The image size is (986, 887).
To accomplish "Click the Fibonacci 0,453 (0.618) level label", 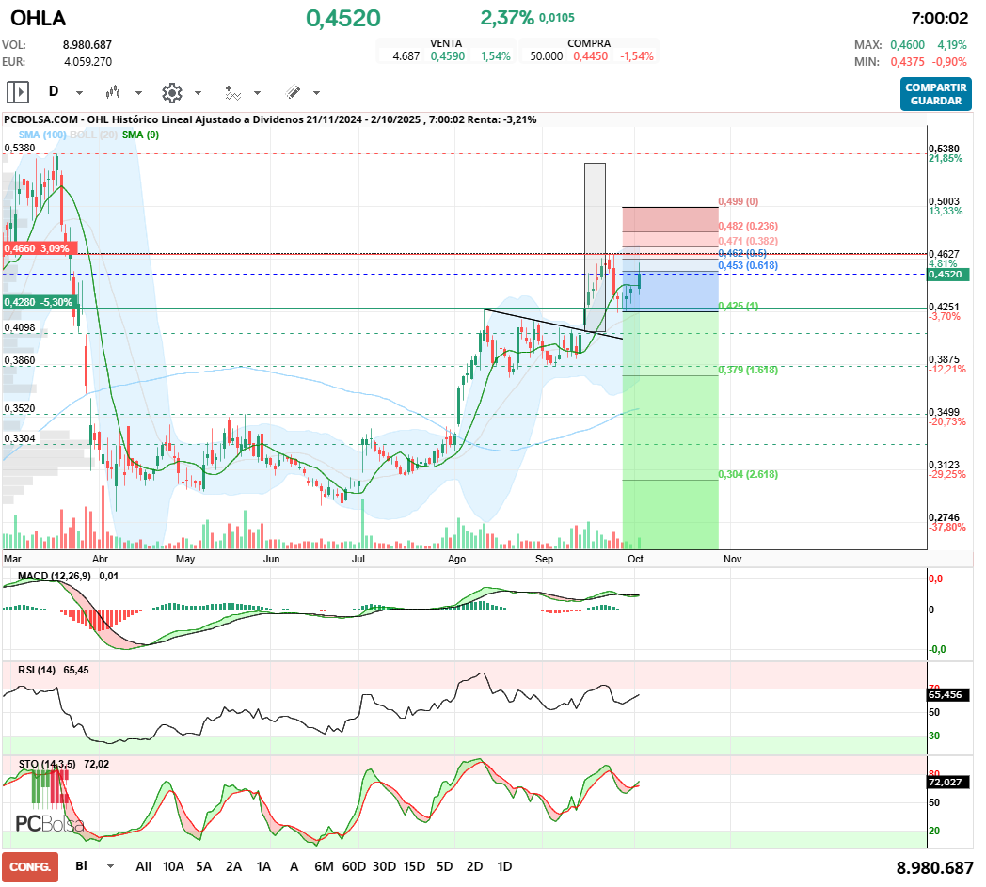I will tap(748, 265).
